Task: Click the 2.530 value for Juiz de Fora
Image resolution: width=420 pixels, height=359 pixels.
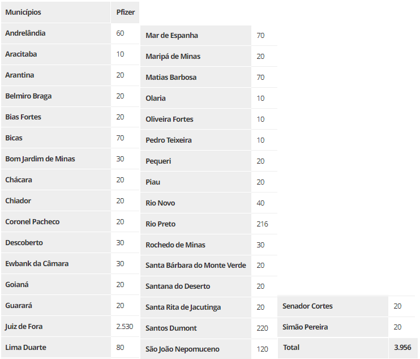Action: (125, 326)
